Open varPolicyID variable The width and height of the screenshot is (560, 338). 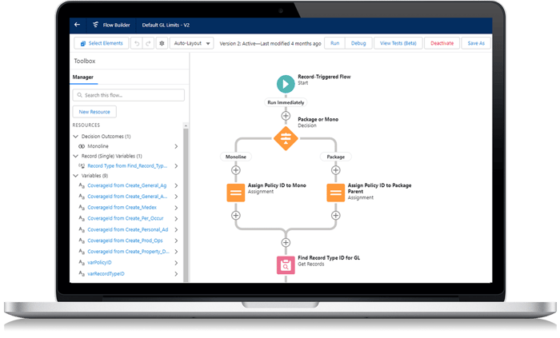99,262
